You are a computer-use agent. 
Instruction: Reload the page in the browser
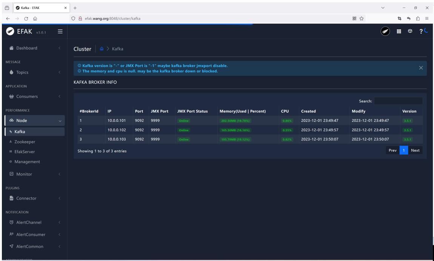point(26,18)
